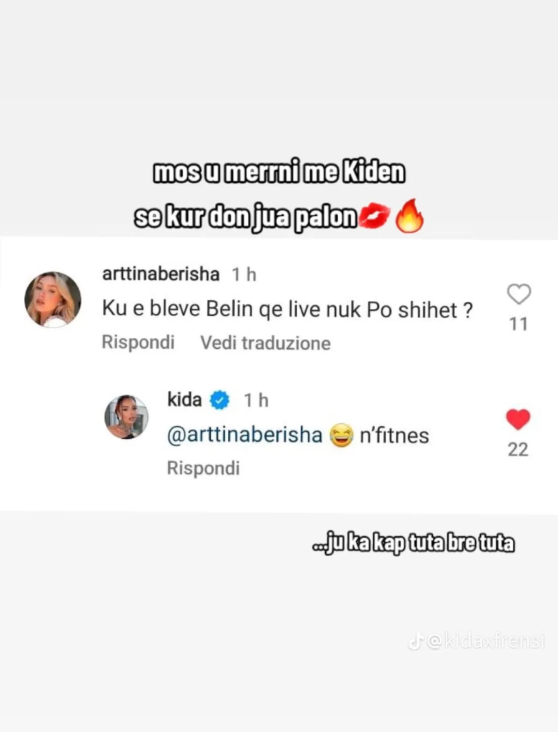Show translation with Vedi traduzione

pos(266,343)
